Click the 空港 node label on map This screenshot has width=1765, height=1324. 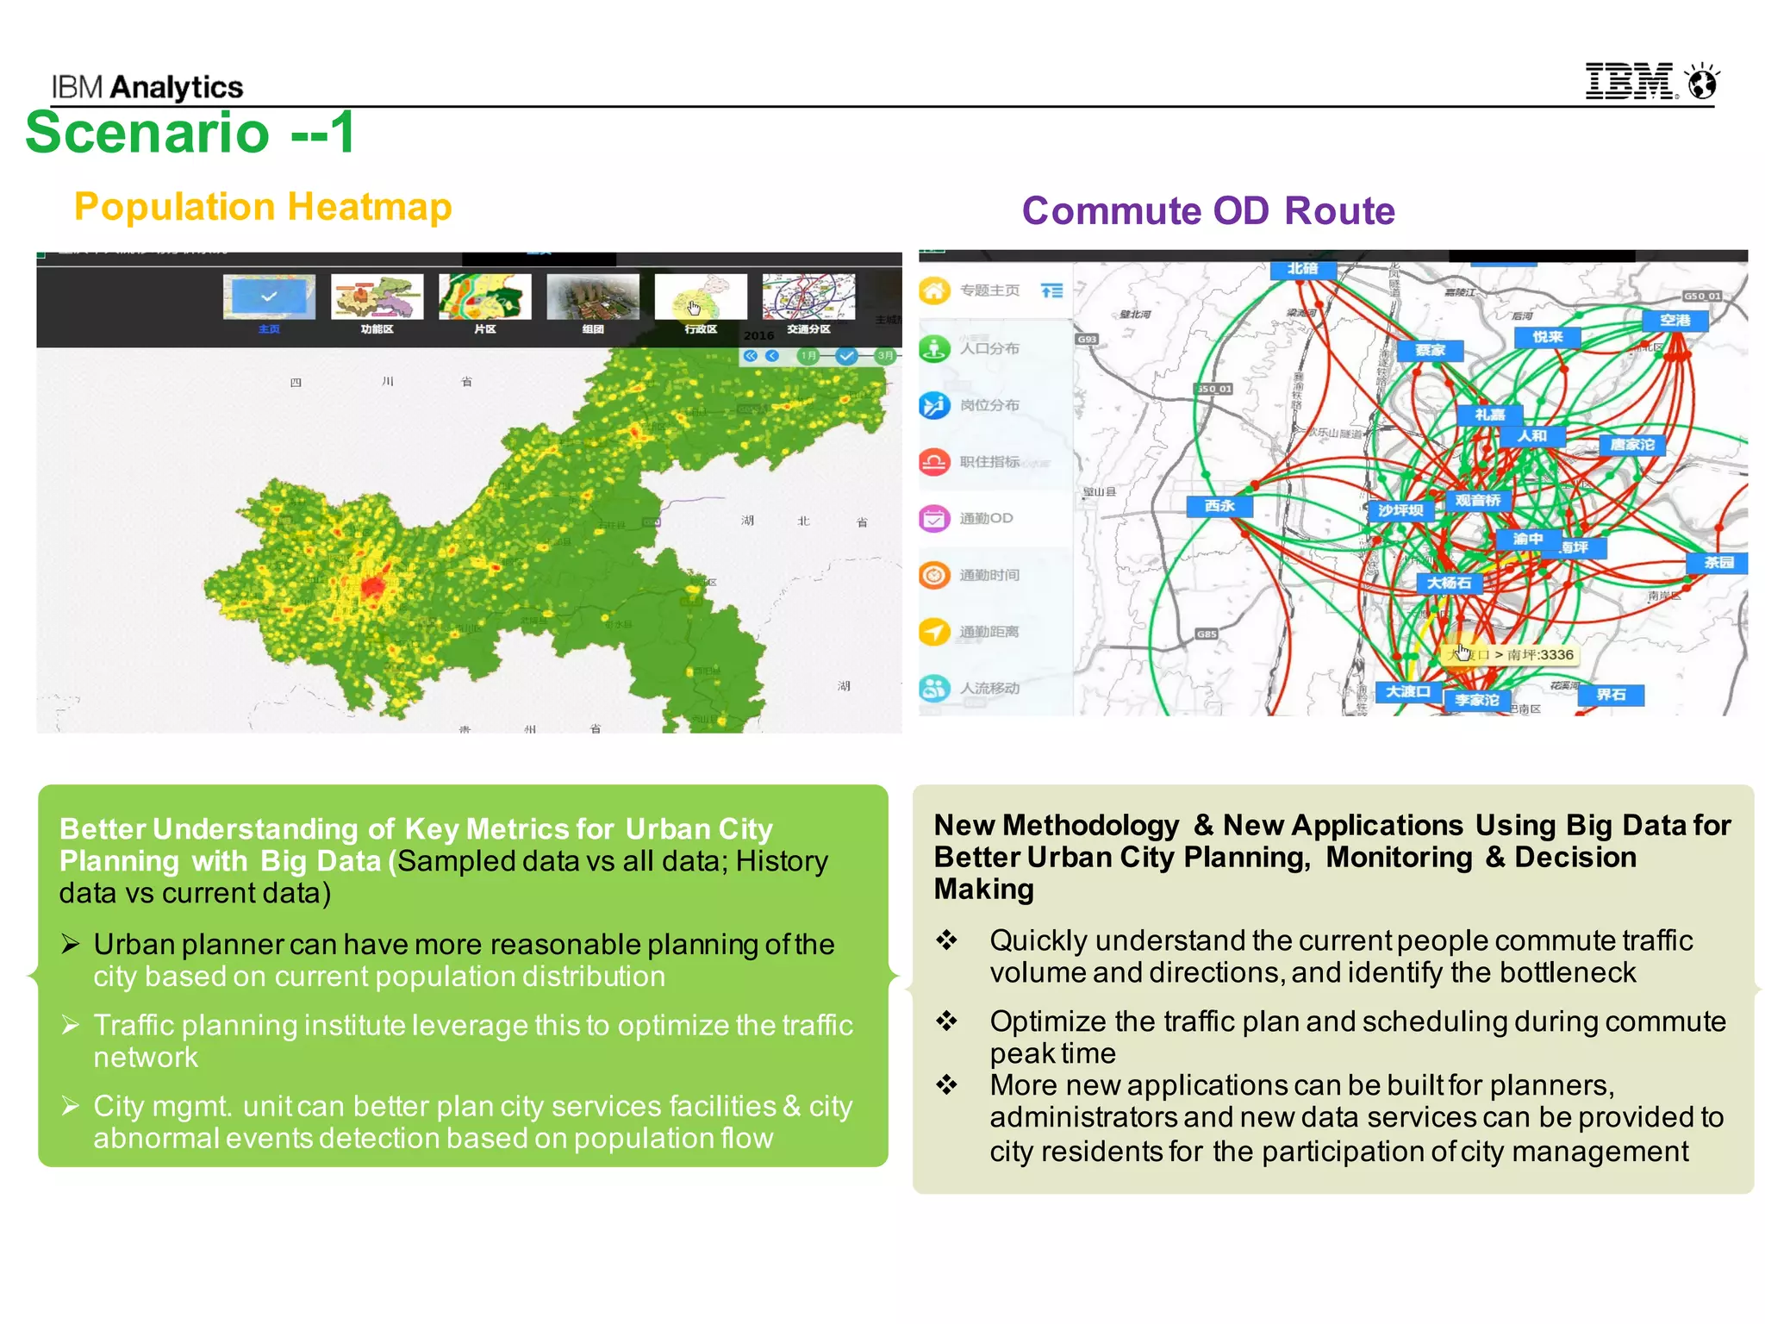pyautogui.click(x=1675, y=321)
